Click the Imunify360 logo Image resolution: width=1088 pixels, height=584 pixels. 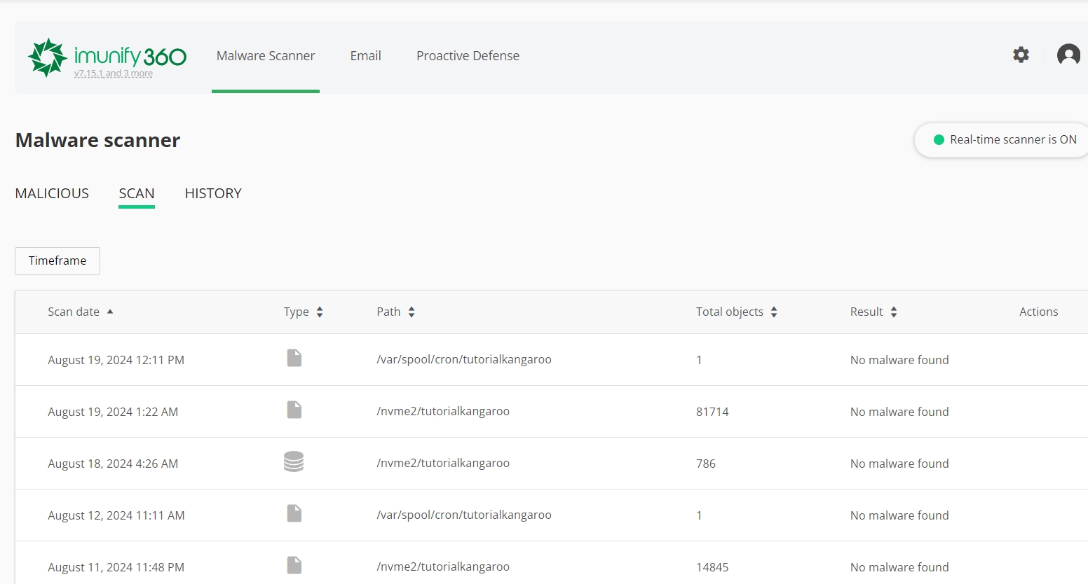tap(107, 55)
